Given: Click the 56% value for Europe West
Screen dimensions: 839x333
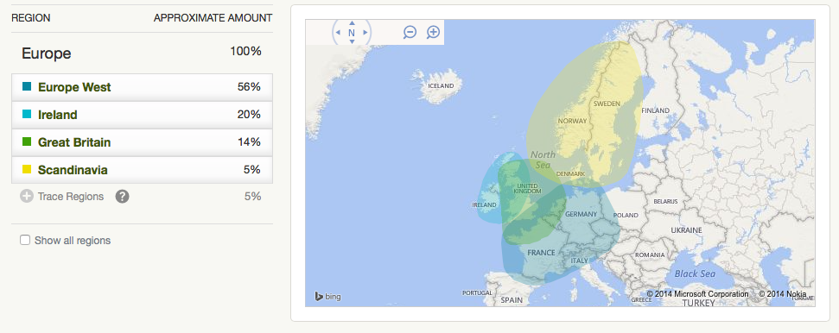Looking at the screenshot, I should (x=249, y=86).
